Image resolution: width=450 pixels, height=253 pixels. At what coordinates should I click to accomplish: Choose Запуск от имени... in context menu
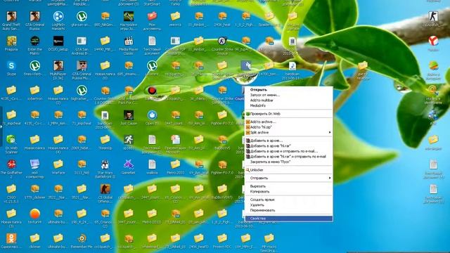289,95
